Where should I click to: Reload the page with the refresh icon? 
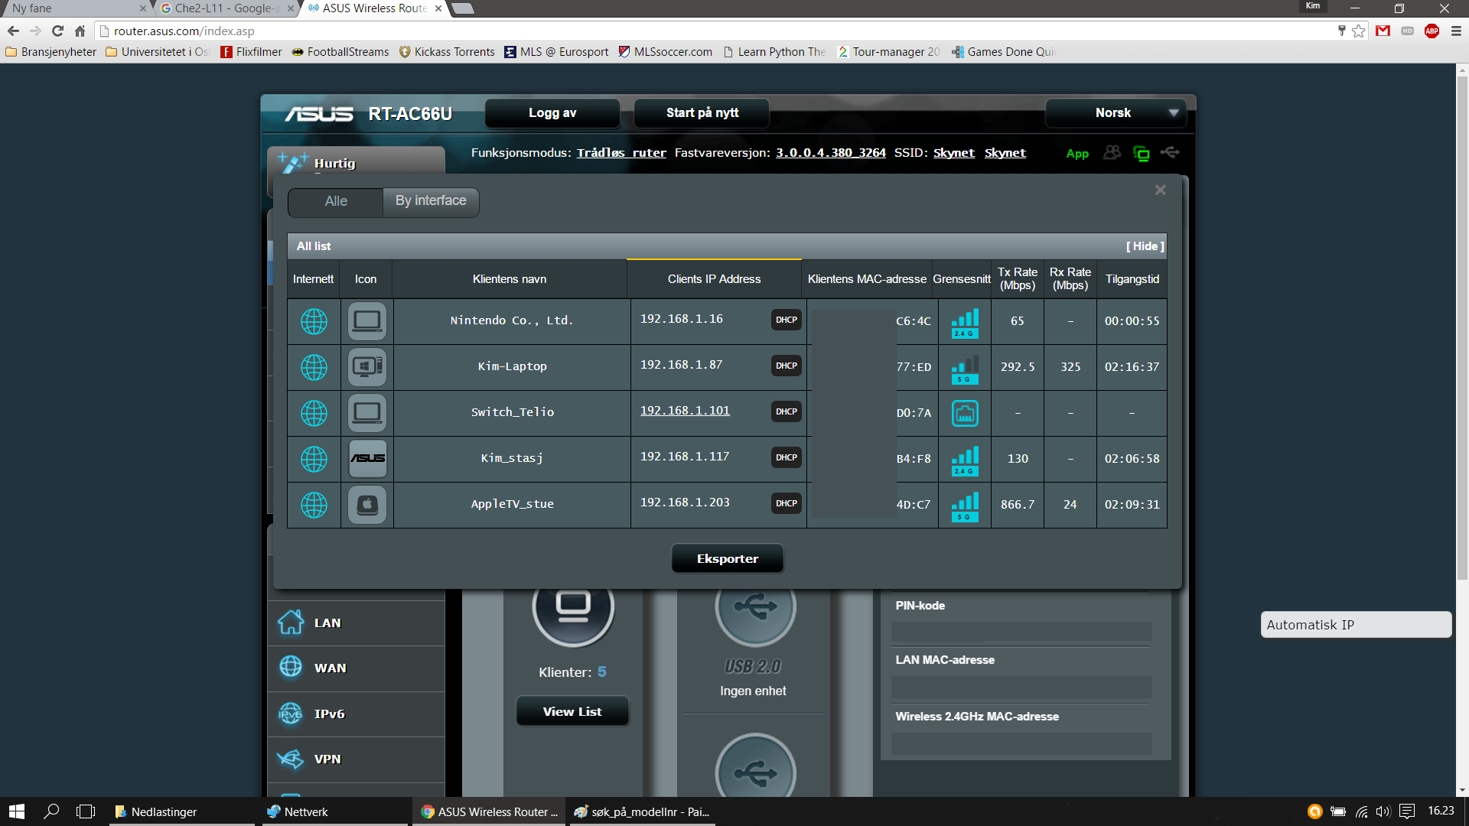57,31
